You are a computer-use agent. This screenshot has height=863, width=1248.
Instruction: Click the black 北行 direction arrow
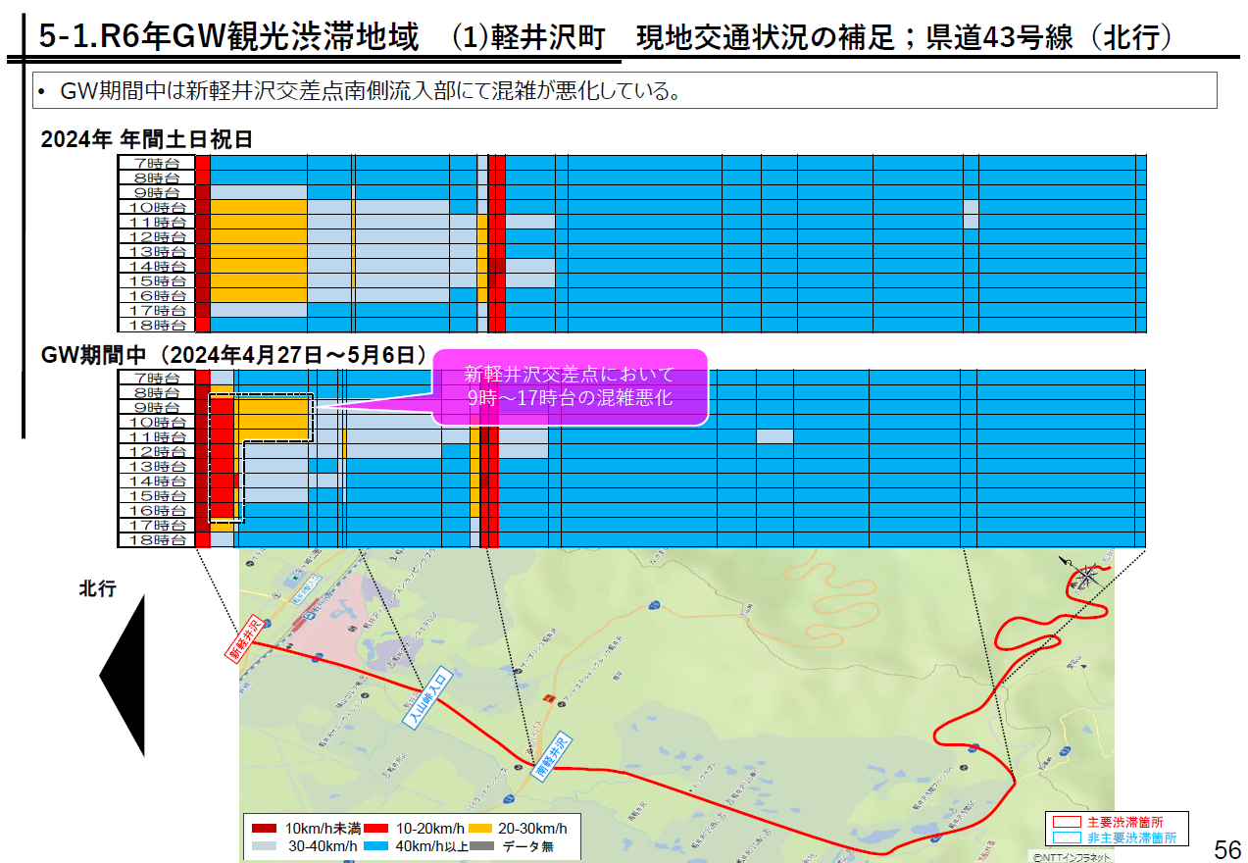click(123, 676)
